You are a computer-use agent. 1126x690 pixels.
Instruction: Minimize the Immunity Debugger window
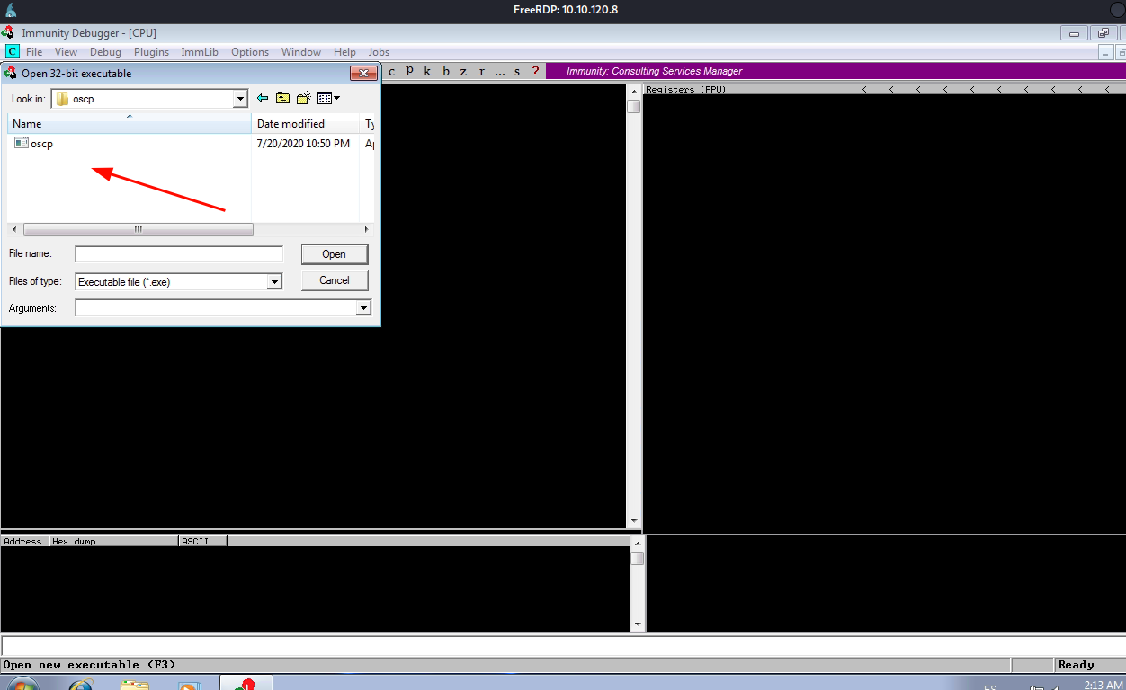1074,33
